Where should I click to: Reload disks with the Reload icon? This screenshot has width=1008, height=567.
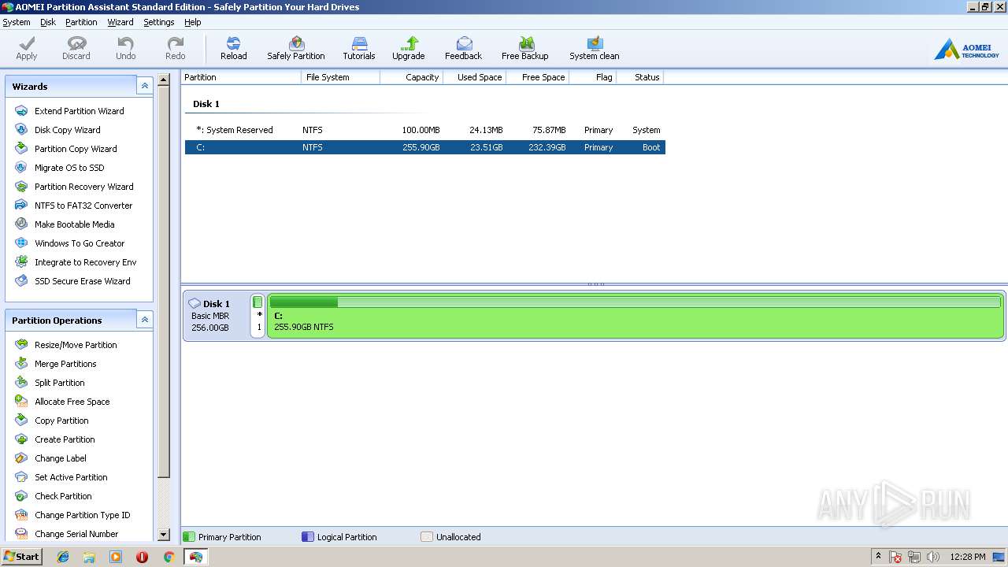tap(233, 48)
